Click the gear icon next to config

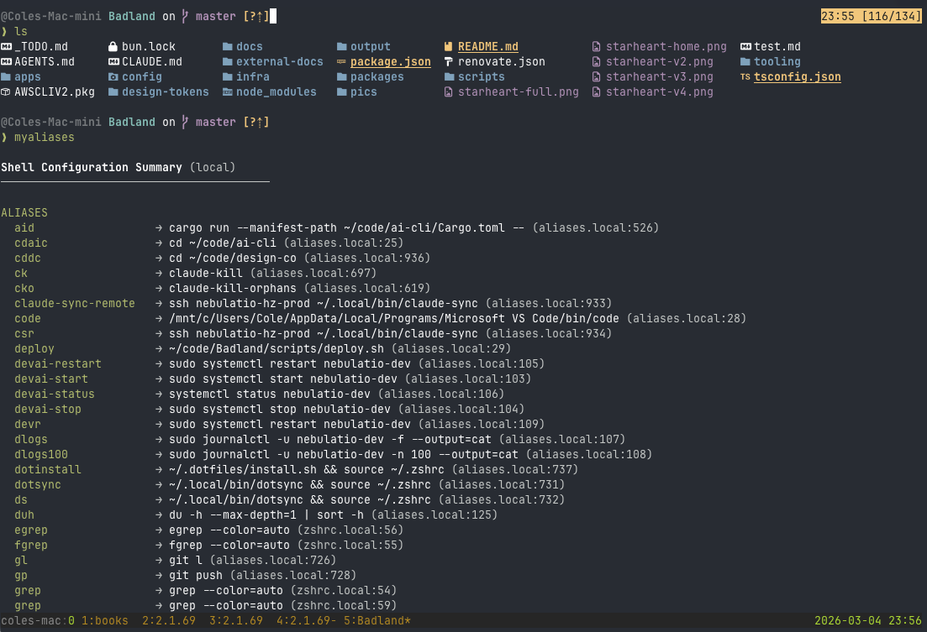click(113, 76)
